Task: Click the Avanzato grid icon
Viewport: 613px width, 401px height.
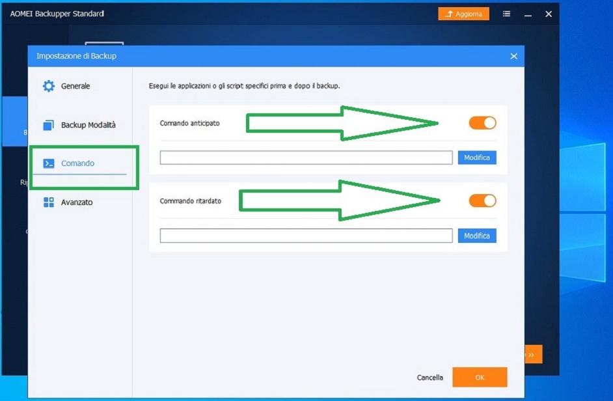Action: [x=48, y=202]
